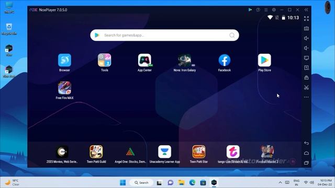
Task: Launch Football Master 2
Action: 267,152
